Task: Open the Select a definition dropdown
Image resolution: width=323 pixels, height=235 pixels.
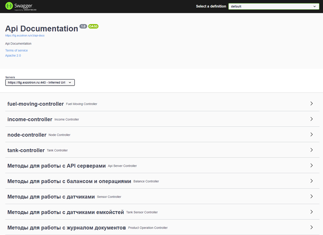Action: [x=274, y=6]
